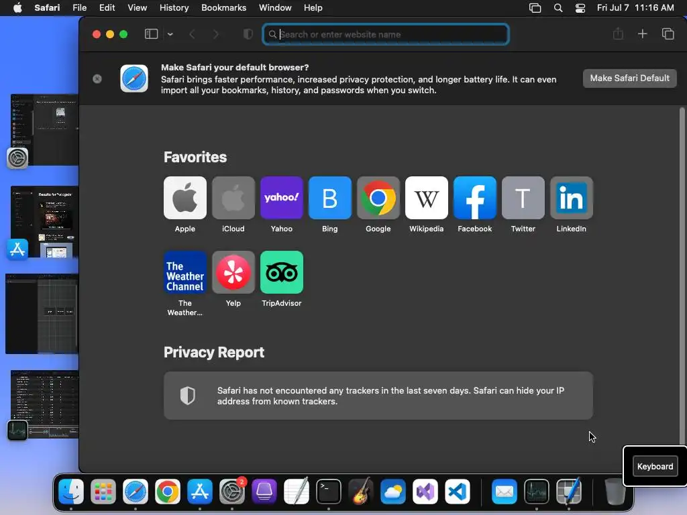This screenshot has height=515, width=687.
Task: Open Control Center in menu bar
Action: tap(580, 8)
